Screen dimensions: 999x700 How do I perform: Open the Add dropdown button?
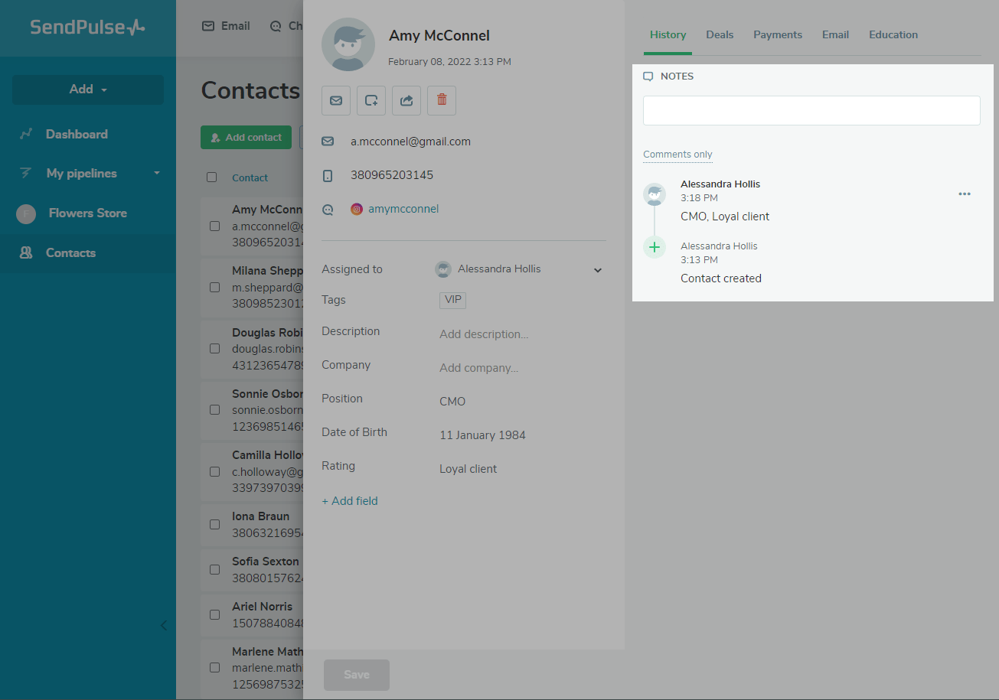click(88, 90)
